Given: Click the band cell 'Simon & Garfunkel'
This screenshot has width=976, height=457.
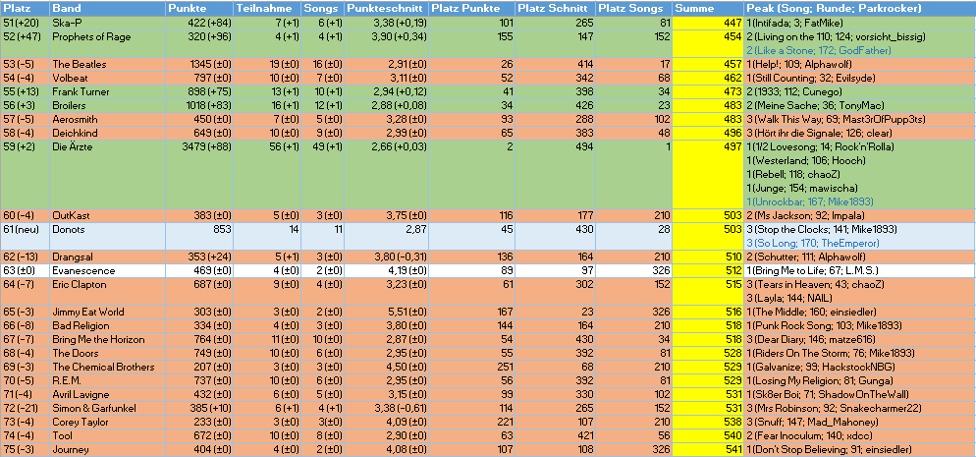Looking at the screenshot, I should (108, 408).
